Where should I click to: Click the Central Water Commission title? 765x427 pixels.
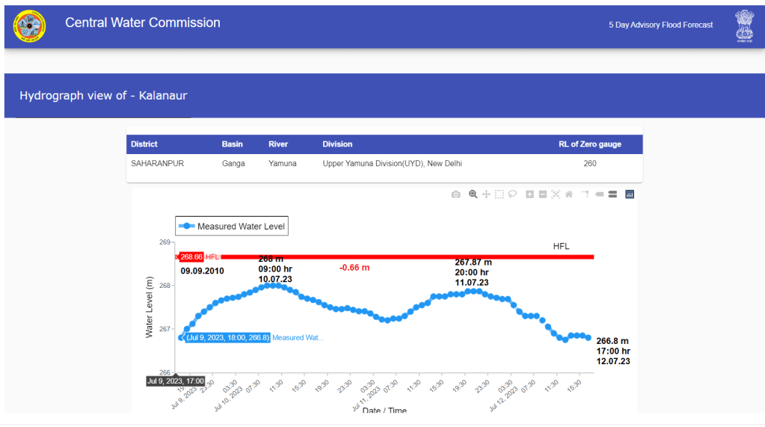[143, 23]
